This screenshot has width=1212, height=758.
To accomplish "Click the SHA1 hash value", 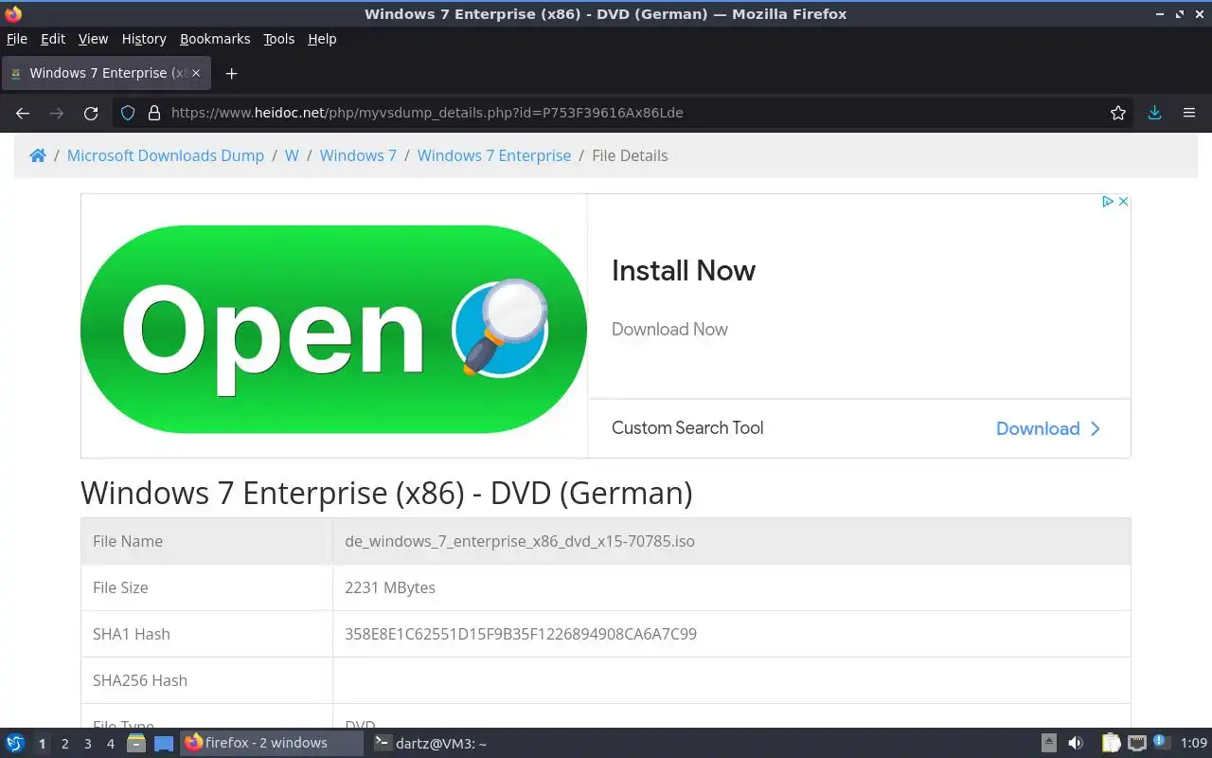I will 521,634.
